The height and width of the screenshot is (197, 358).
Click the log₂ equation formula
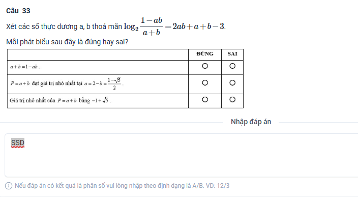pos(174,26)
